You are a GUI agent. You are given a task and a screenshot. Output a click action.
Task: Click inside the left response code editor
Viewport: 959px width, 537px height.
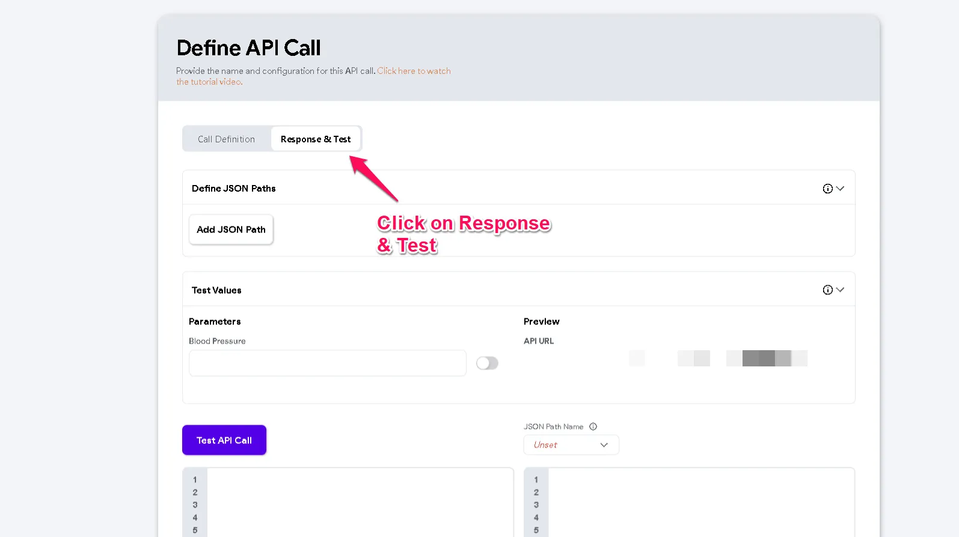[x=360, y=503]
